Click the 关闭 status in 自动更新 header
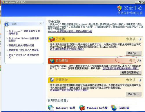Image resolution: width=145 pixels, height=112 pixels. [x=132, y=61]
